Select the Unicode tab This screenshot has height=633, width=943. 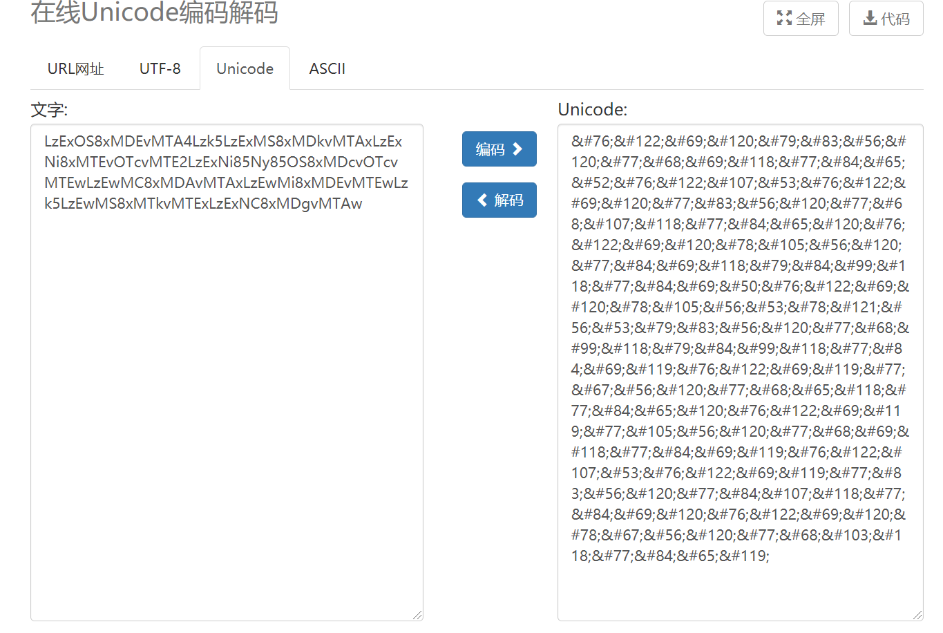coord(245,68)
